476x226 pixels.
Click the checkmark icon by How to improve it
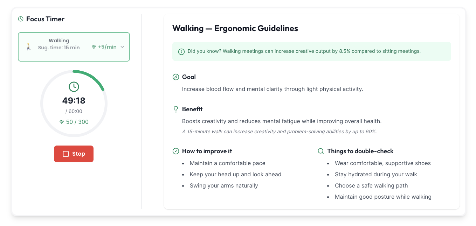pyautogui.click(x=176, y=151)
